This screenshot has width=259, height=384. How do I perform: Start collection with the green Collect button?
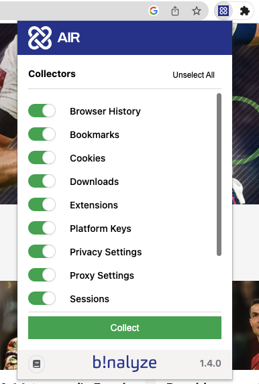(125, 328)
